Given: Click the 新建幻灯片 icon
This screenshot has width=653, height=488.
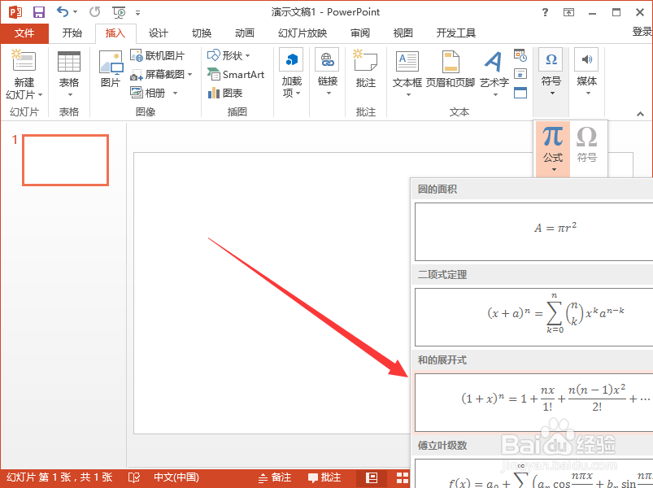Looking at the screenshot, I should (24, 61).
